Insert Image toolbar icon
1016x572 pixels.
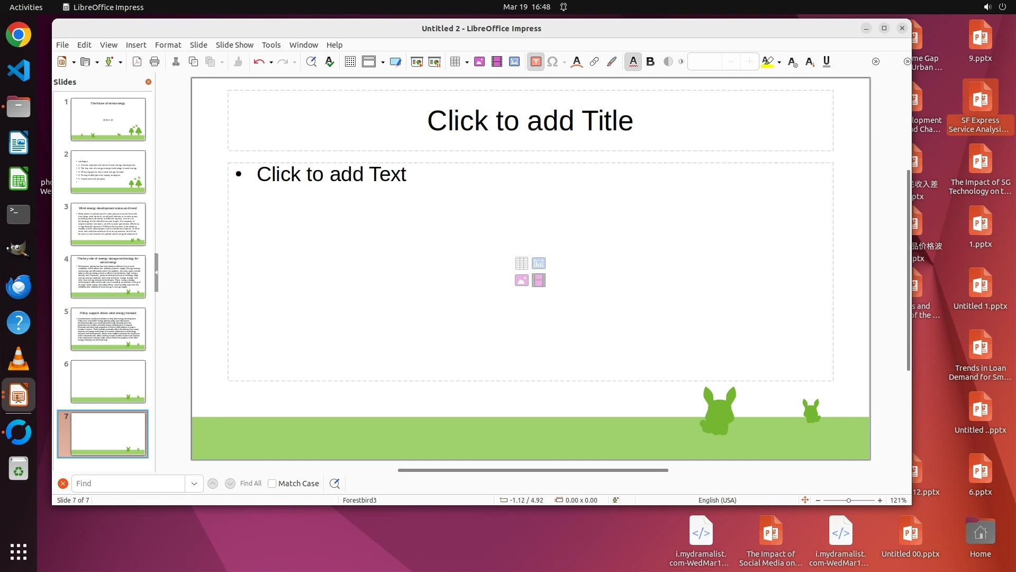tap(479, 62)
